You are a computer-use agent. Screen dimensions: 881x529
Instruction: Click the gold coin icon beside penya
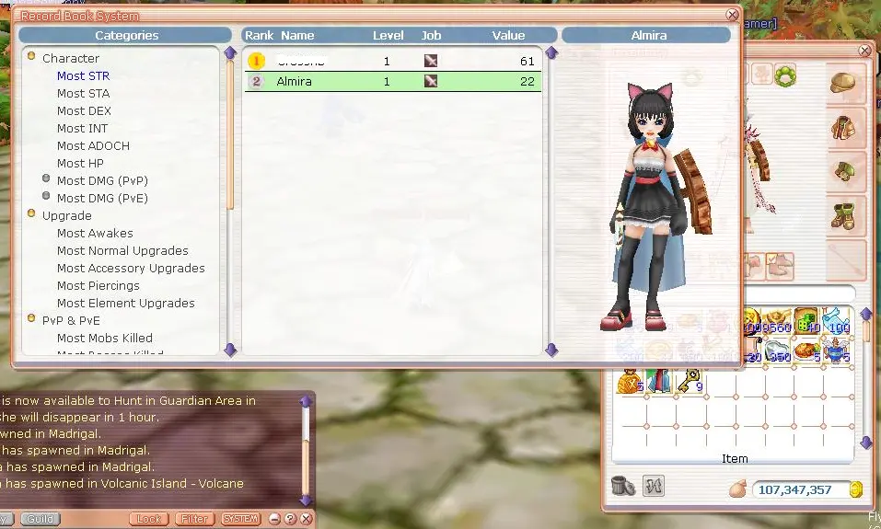[856, 489]
